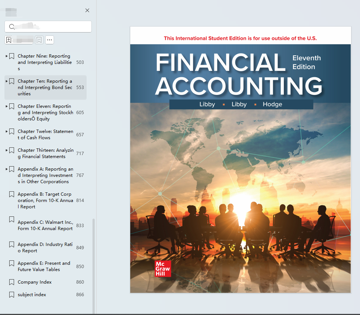Screen dimensions: 360x315
Task: Click the bookmark icon beside Chapter Nine
Action: pos(12,56)
